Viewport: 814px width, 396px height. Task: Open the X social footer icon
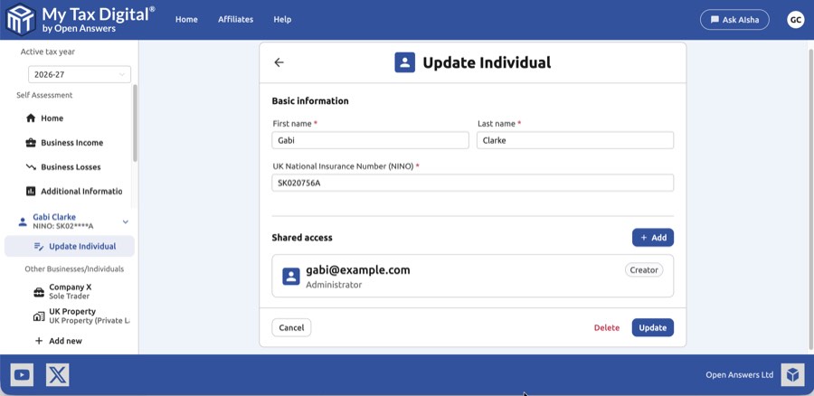click(57, 374)
